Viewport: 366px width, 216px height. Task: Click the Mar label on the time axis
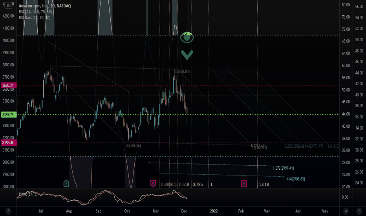pos(267,211)
